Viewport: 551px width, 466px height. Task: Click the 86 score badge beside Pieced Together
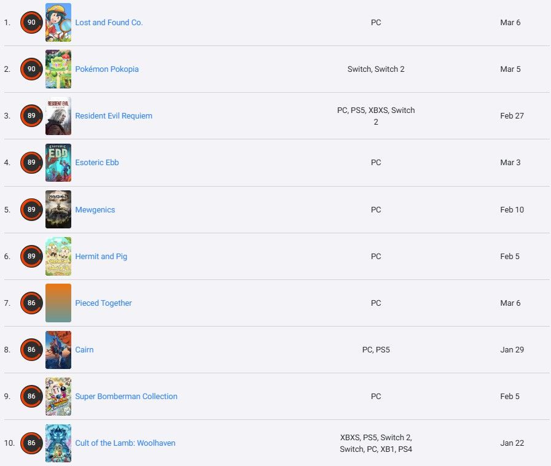click(x=31, y=303)
